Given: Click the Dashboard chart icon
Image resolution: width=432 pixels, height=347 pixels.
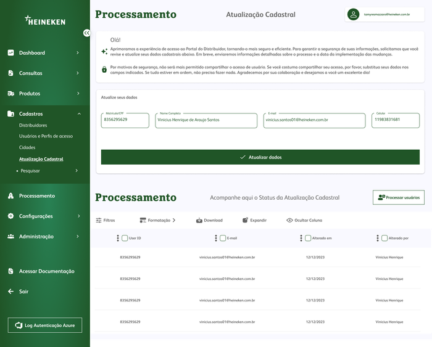Looking at the screenshot, I should (10, 52).
